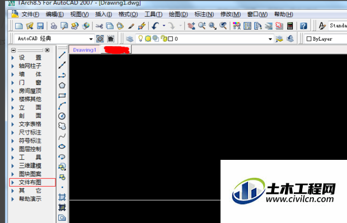Click the Zoom Previous icon
The width and height of the screenshot is (347, 223).
pyautogui.click(x=223, y=26)
